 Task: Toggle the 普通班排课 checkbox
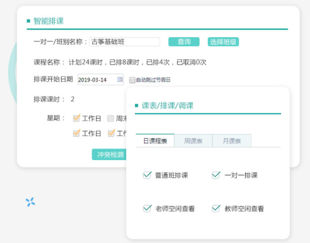point(147,175)
